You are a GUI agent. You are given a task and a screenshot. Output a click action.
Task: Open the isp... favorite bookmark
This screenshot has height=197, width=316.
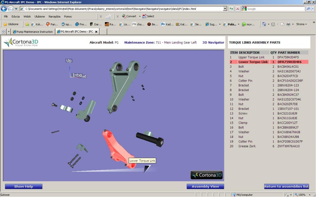(67, 24)
